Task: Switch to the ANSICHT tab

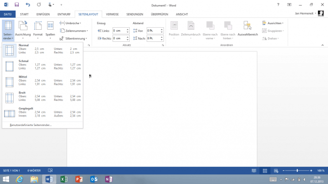Action: point(182,14)
